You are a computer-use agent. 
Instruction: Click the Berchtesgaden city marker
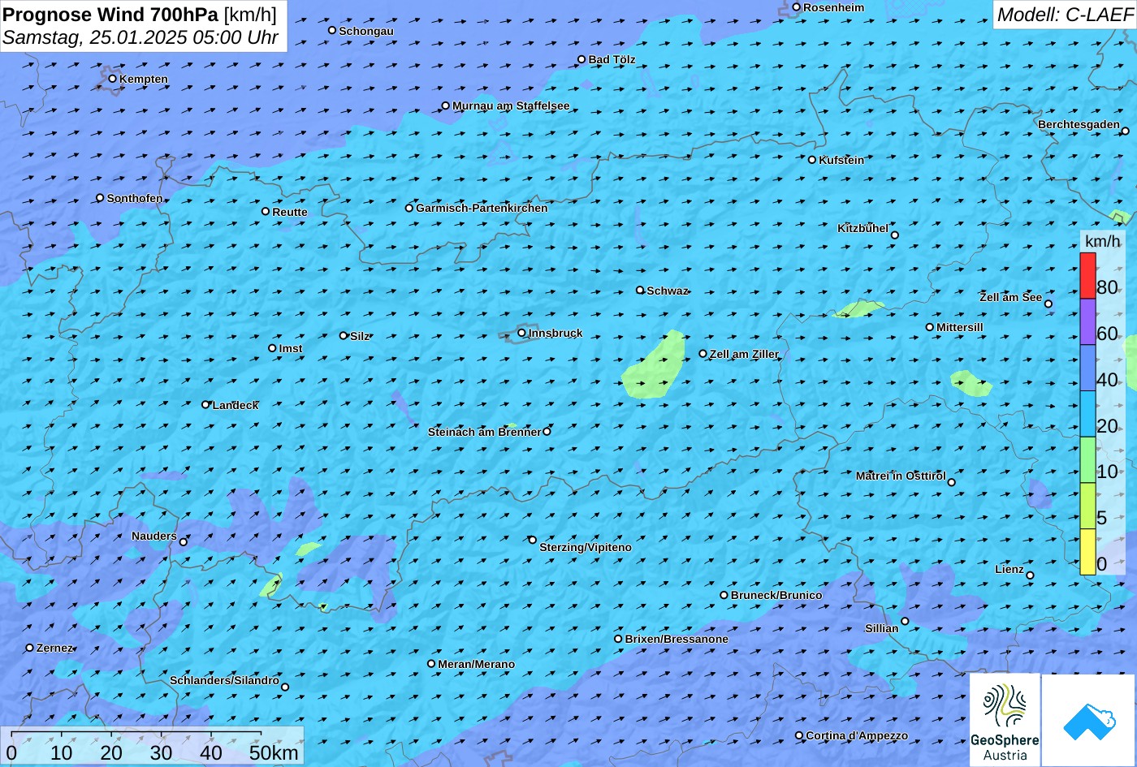[1125, 131]
